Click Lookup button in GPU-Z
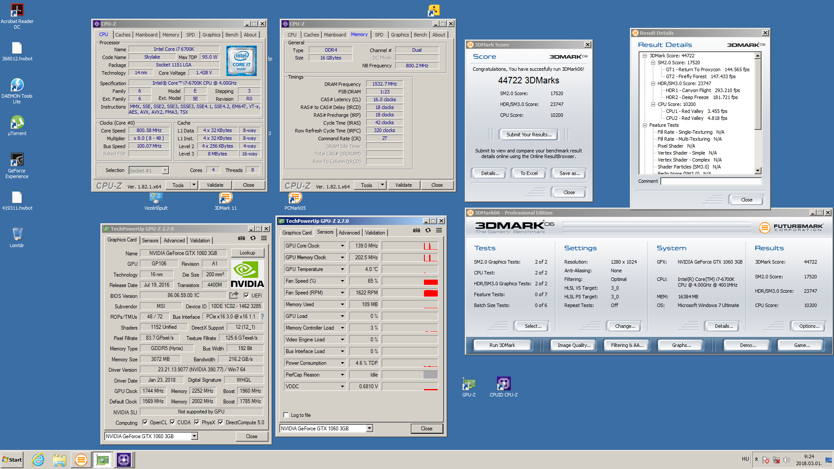 pos(247,253)
